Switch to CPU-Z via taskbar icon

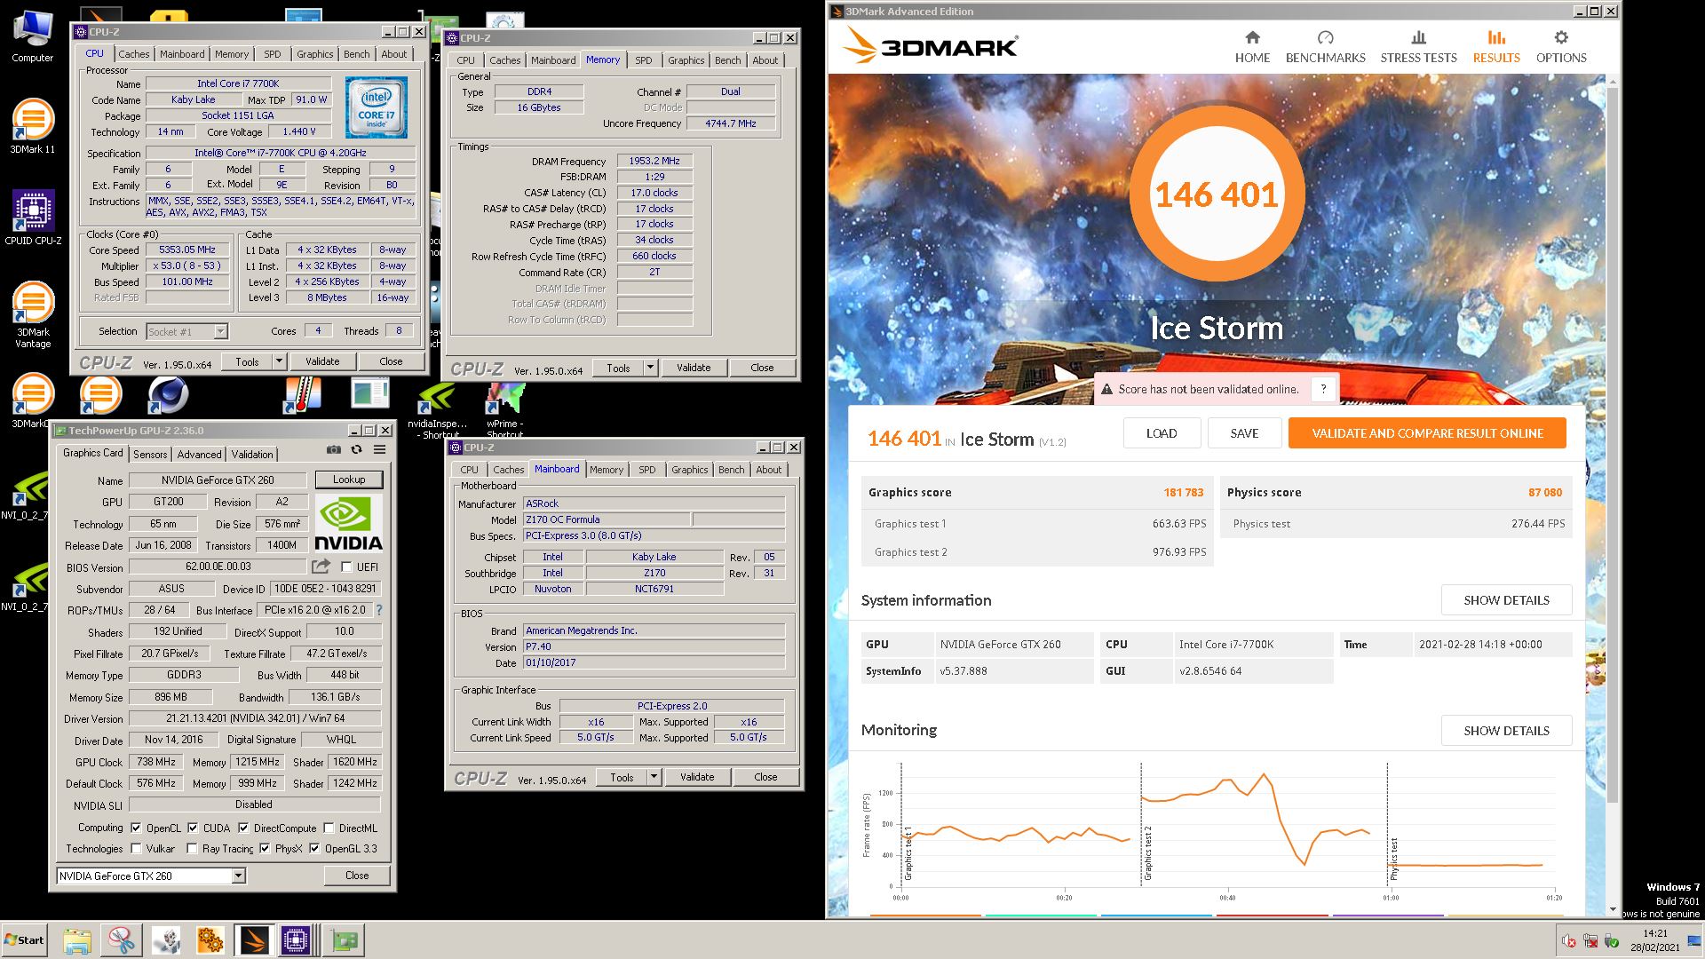296,940
